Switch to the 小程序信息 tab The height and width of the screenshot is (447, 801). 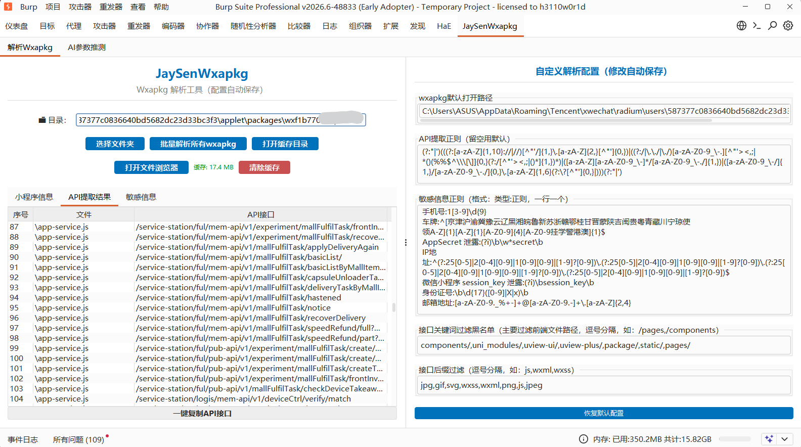(x=34, y=197)
